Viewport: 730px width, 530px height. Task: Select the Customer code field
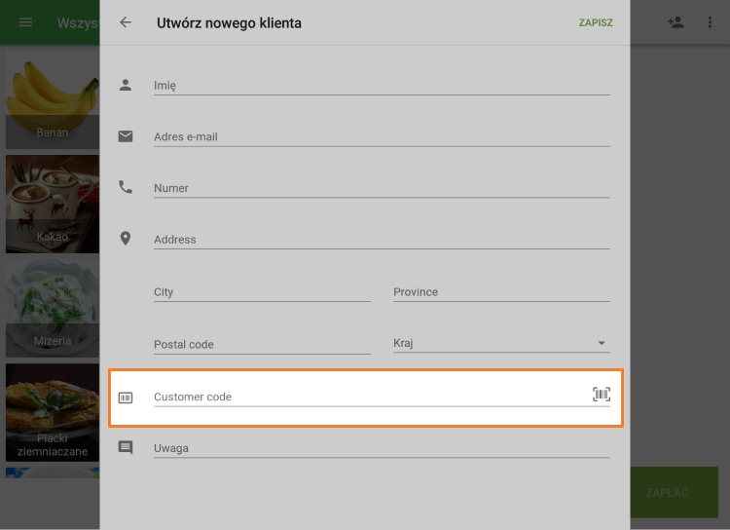(x=370, y=397)
